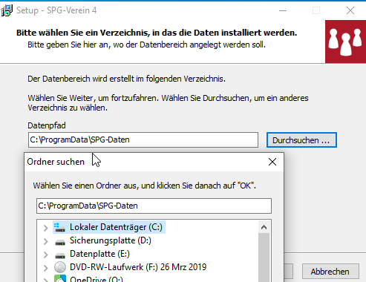
Task: Click the DVD-RW-Laufwerk disc icon
Action: point(60,267)
